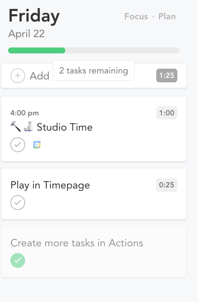Click the hammer emoji in Studio Time
Image resolution: width=198 pixels, height=302 pixels.
[16, 127]
